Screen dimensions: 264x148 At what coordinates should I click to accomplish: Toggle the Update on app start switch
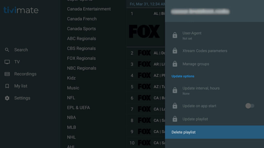point(250,106)
